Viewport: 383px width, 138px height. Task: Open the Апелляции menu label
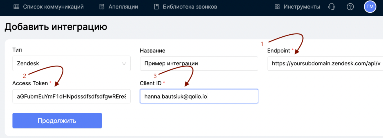123,7
